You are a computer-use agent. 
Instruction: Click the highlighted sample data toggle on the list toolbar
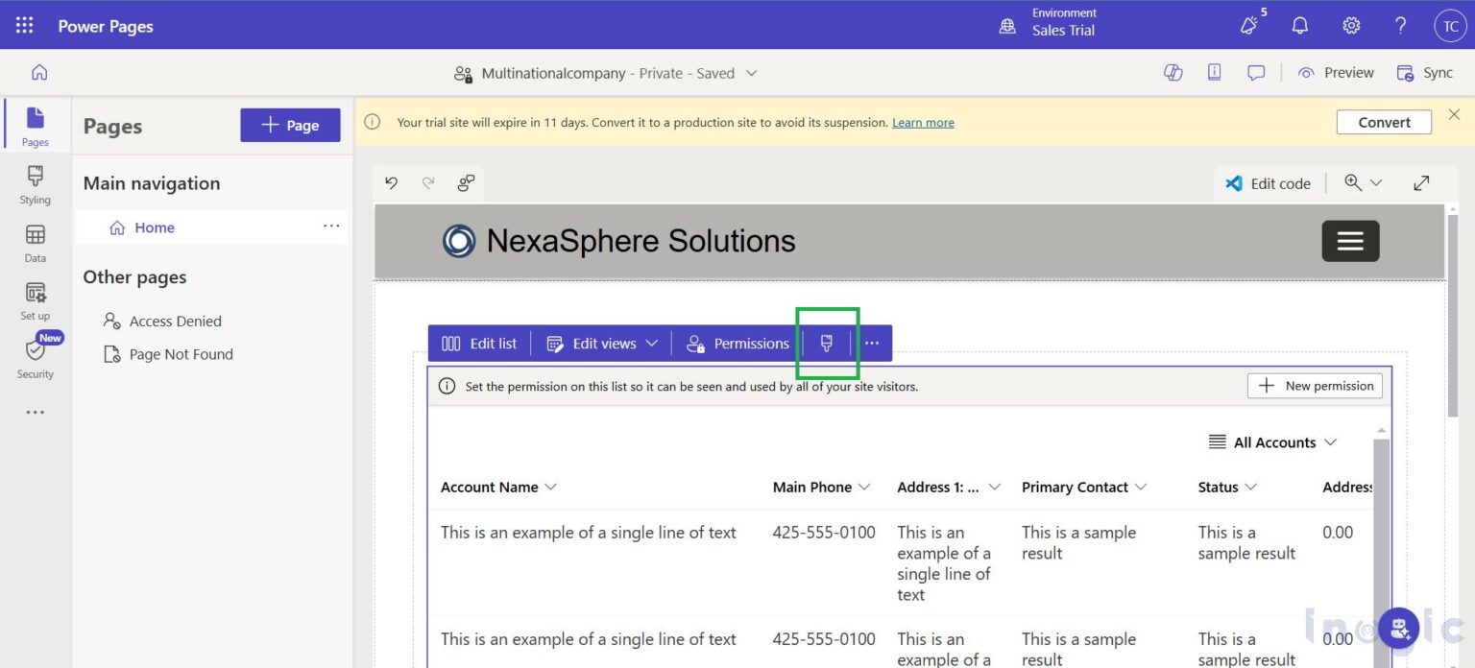click(827, 343)
